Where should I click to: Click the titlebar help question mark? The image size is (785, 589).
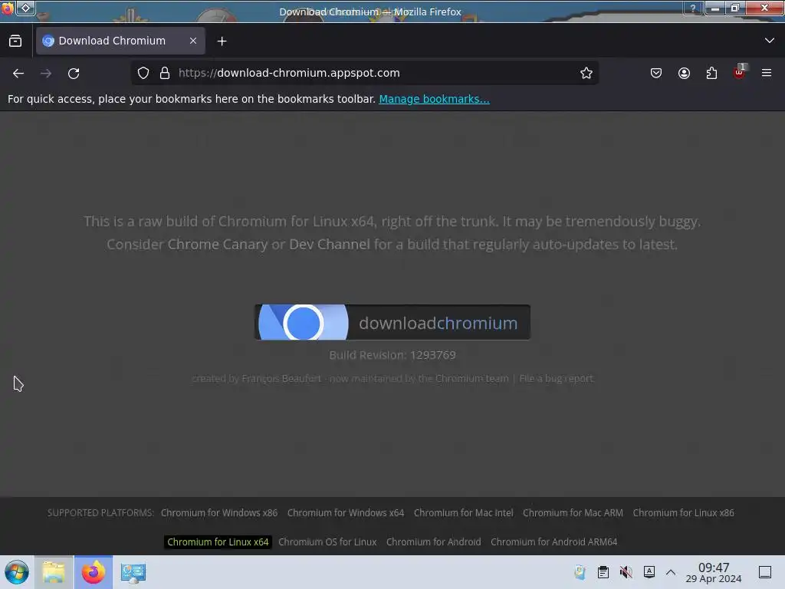[x=693, y=8]
